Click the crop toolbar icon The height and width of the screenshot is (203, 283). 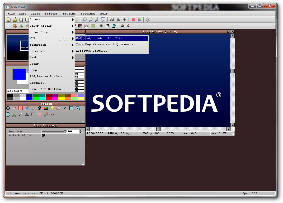coord(15,26)
